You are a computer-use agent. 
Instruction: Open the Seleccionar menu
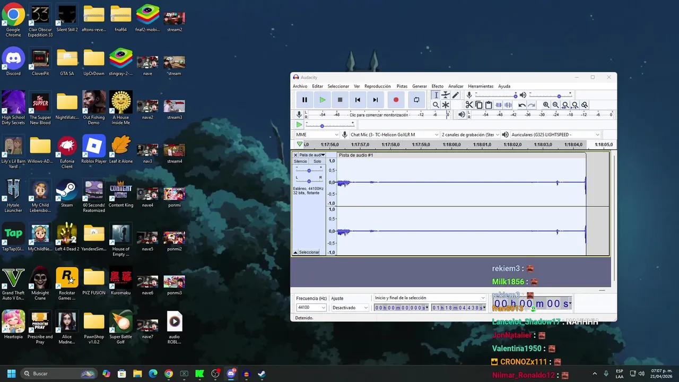tap(338, 86)
